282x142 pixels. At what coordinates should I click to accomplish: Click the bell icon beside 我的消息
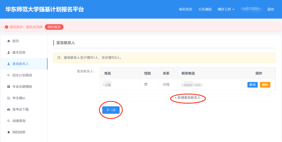9,132
